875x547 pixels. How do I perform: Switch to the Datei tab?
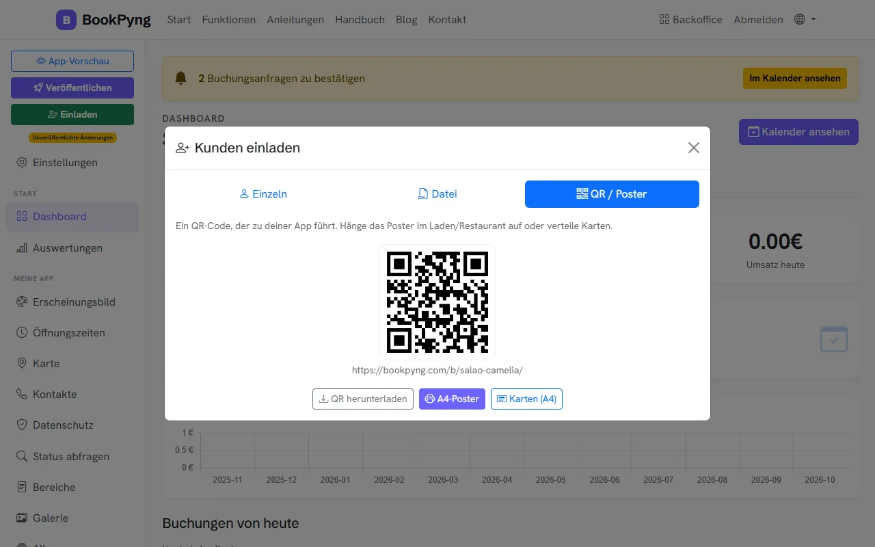(x=437, y=194)
